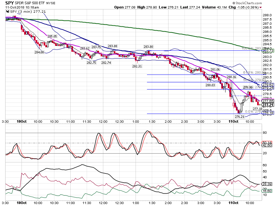Click the 283.80 peak price label
This screenshot has height=206, width=277.
[x=148, y=47]
